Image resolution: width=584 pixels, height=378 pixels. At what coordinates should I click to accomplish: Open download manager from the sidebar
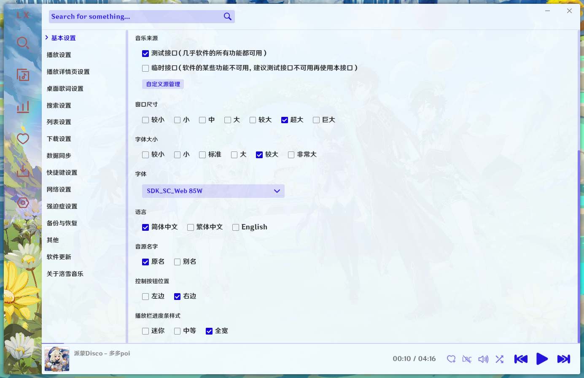click(x=23, y=171)
